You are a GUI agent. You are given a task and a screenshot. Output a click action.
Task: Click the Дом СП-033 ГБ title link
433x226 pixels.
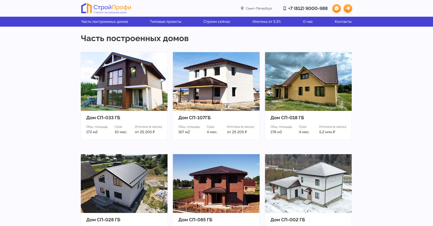(x=103, y=118)
